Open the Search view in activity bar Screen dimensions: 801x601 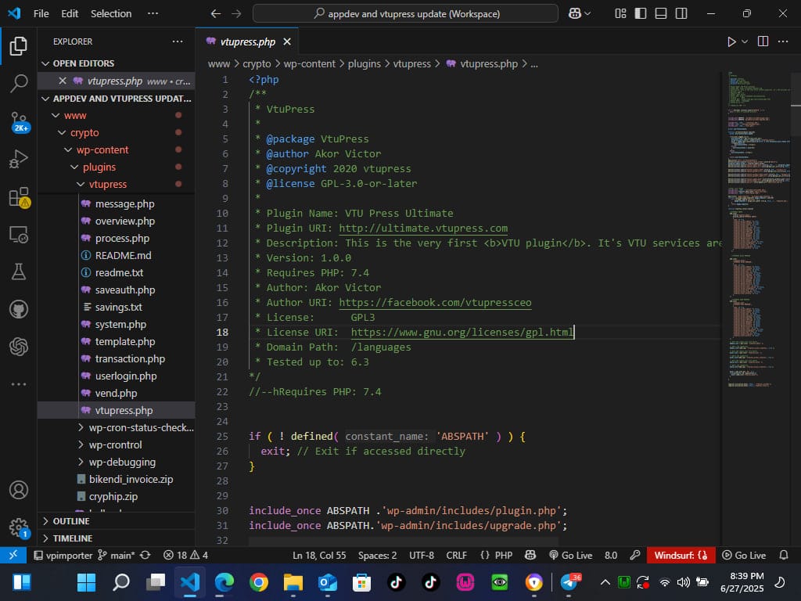pyautogui.click(x=19, y=84)
